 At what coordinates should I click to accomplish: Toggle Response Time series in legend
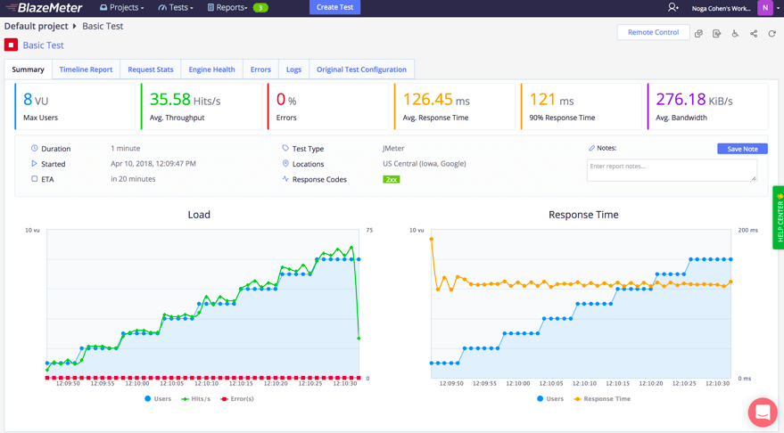(x=601, y=399)
